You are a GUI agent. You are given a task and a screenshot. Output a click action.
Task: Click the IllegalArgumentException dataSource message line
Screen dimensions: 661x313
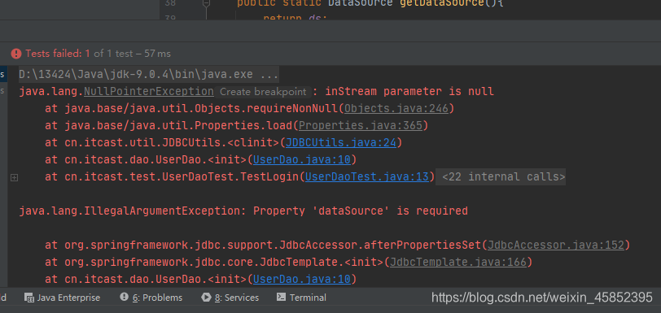point(243,211)
